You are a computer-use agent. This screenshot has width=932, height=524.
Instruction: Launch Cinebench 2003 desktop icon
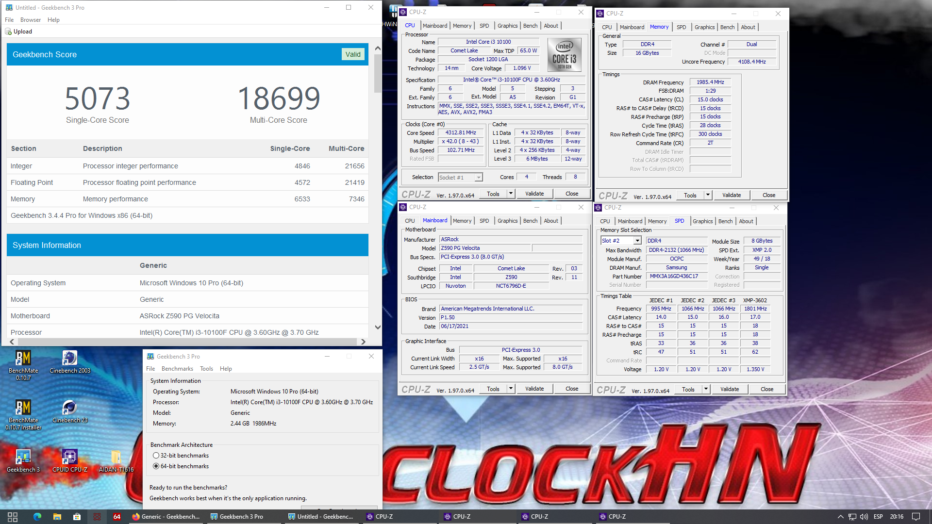tap(70, 362)
